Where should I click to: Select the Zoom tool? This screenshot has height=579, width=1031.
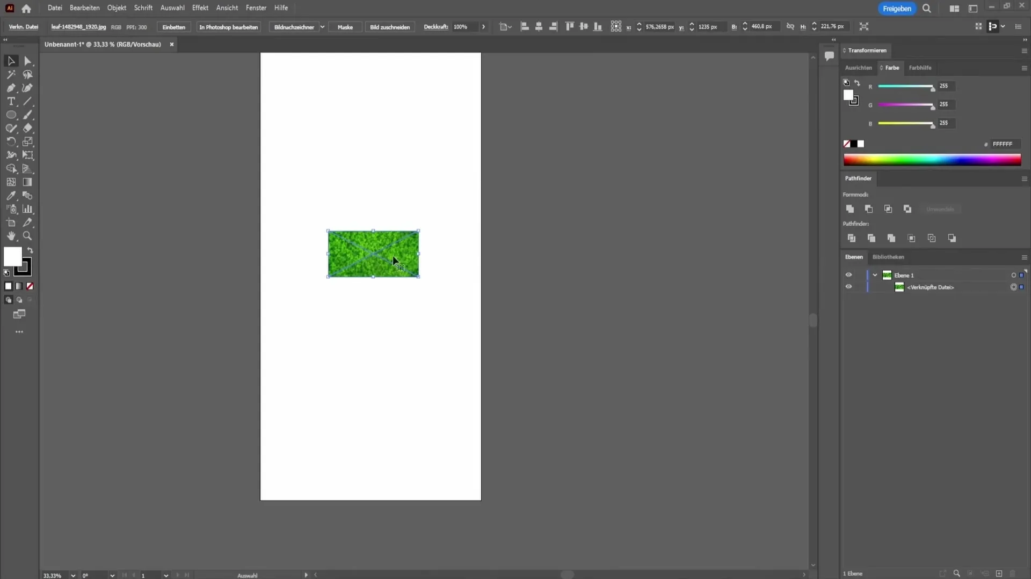[x=28, y=236]
